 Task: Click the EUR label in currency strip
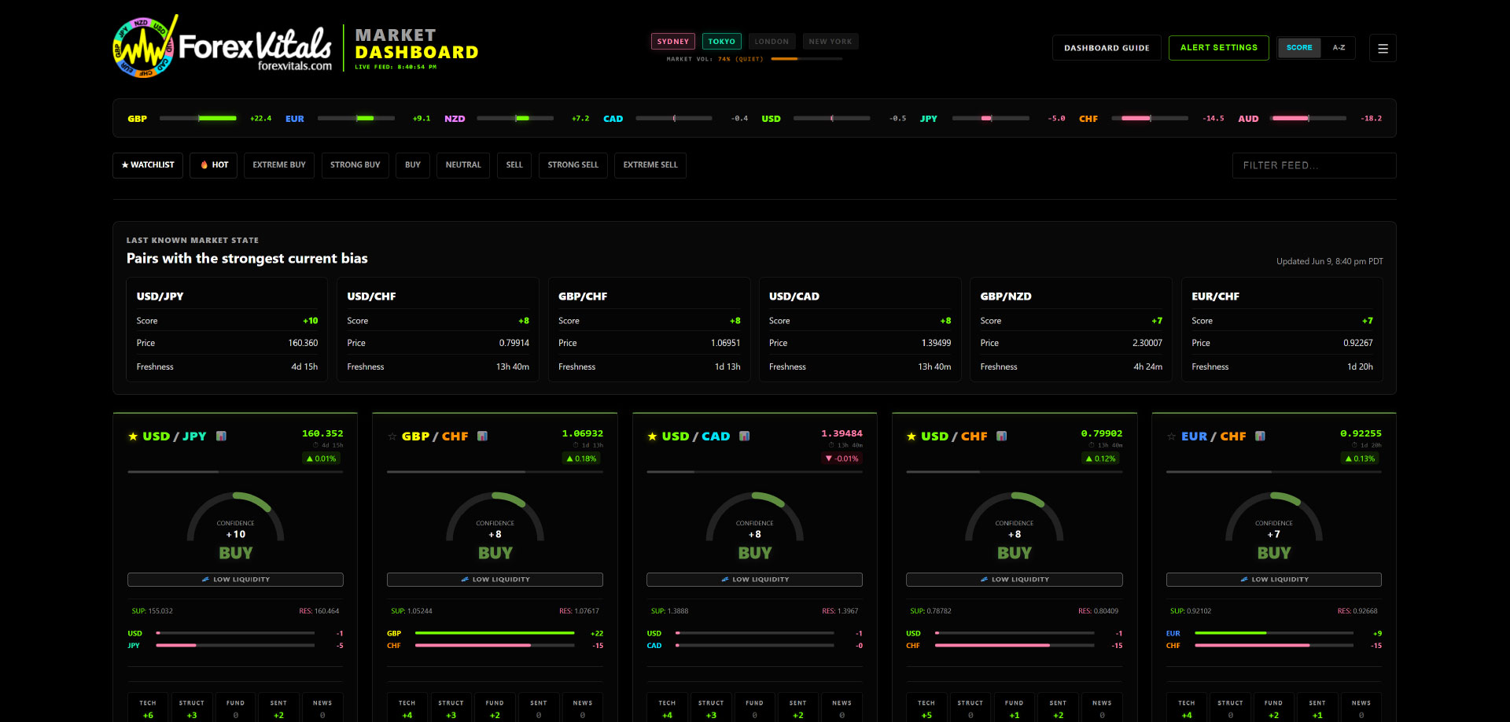coord(295,119)
